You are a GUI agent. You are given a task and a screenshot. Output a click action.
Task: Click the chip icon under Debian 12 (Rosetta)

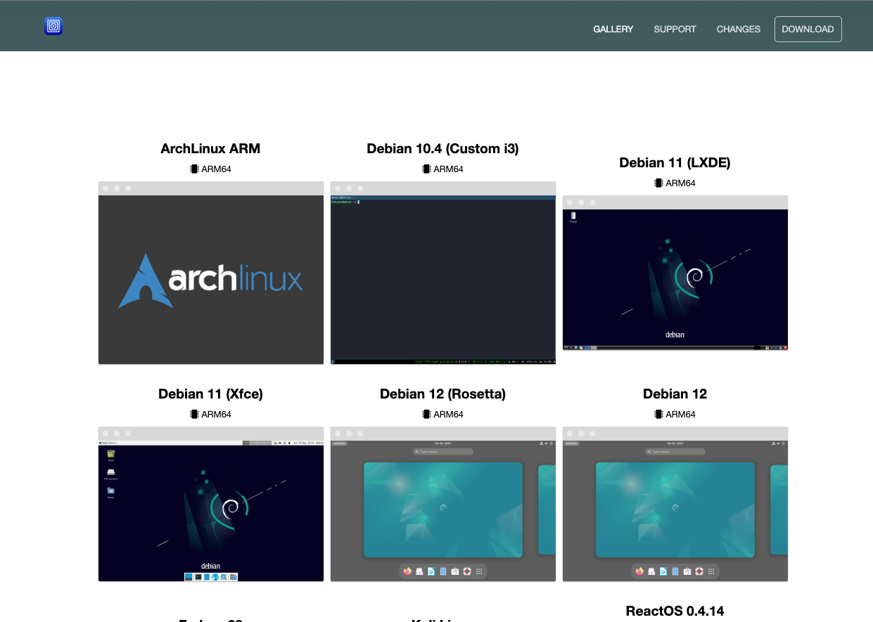pyautogui.click(x=426, y=414)
